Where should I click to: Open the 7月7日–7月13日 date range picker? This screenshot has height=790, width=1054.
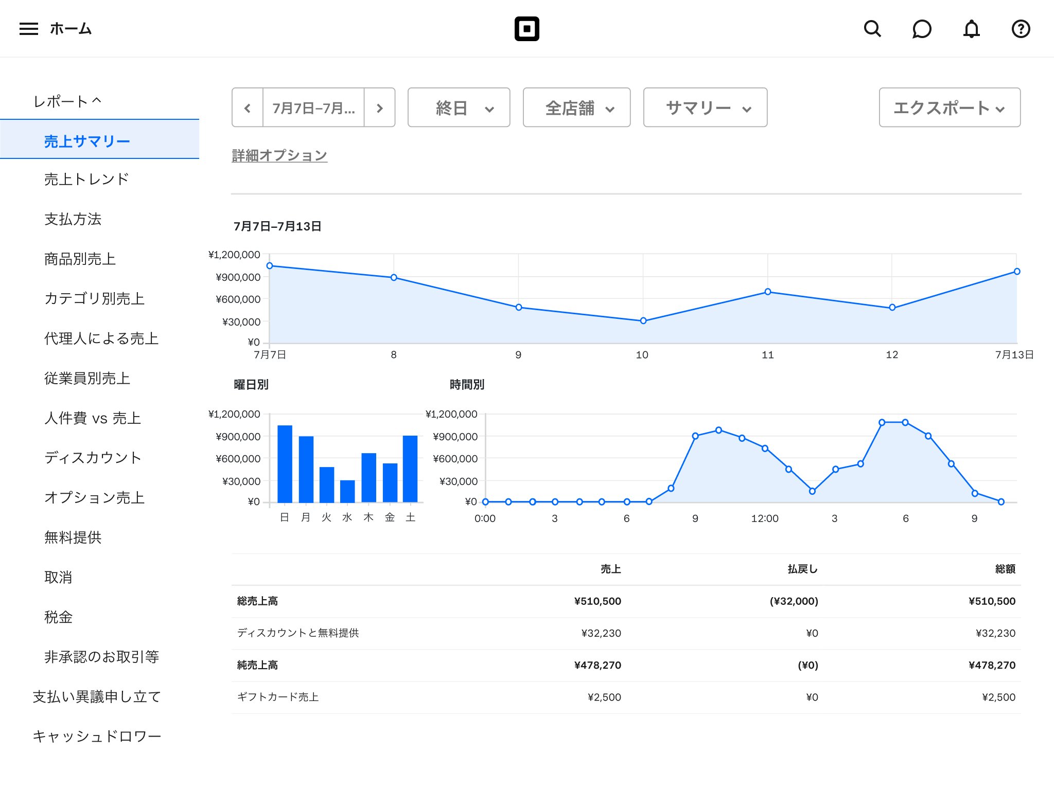[314, 107]
